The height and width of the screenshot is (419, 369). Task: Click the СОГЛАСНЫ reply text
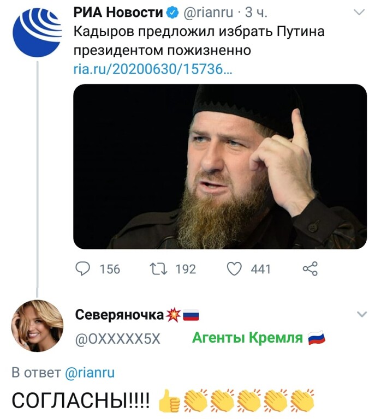click(81, 401)
